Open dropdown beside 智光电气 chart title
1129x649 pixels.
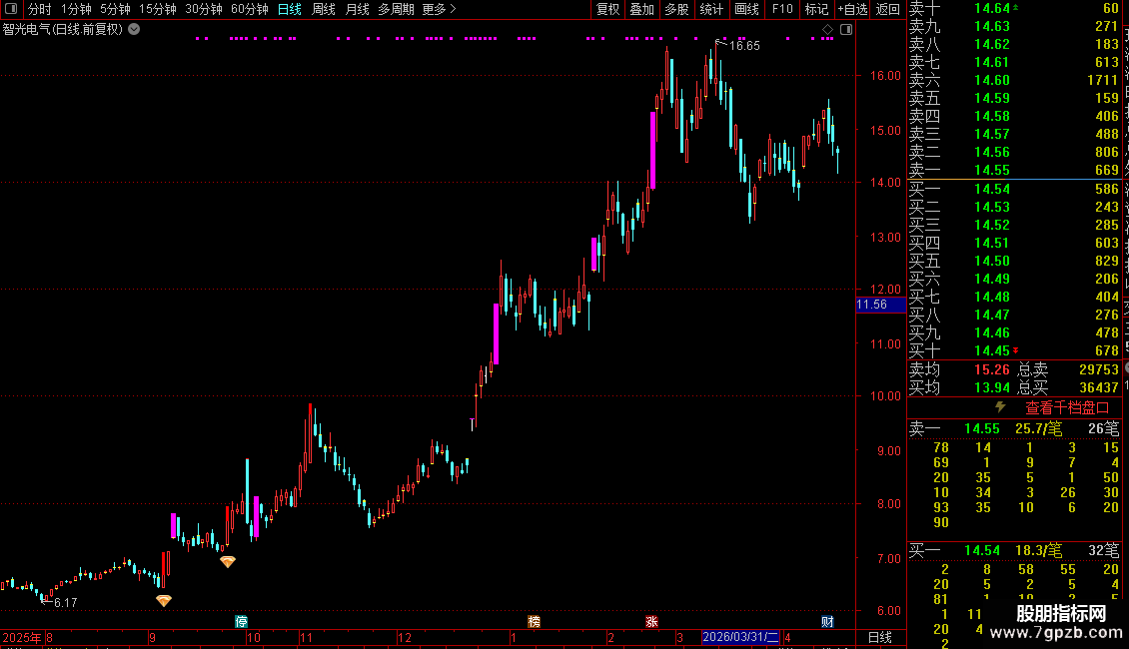134,30
